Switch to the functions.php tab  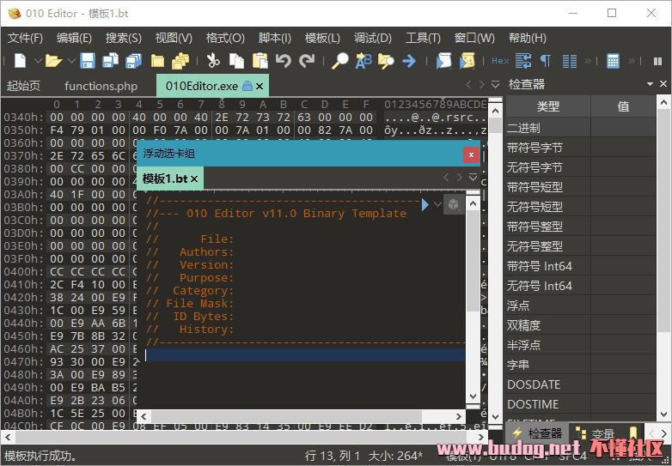[101, 86]
